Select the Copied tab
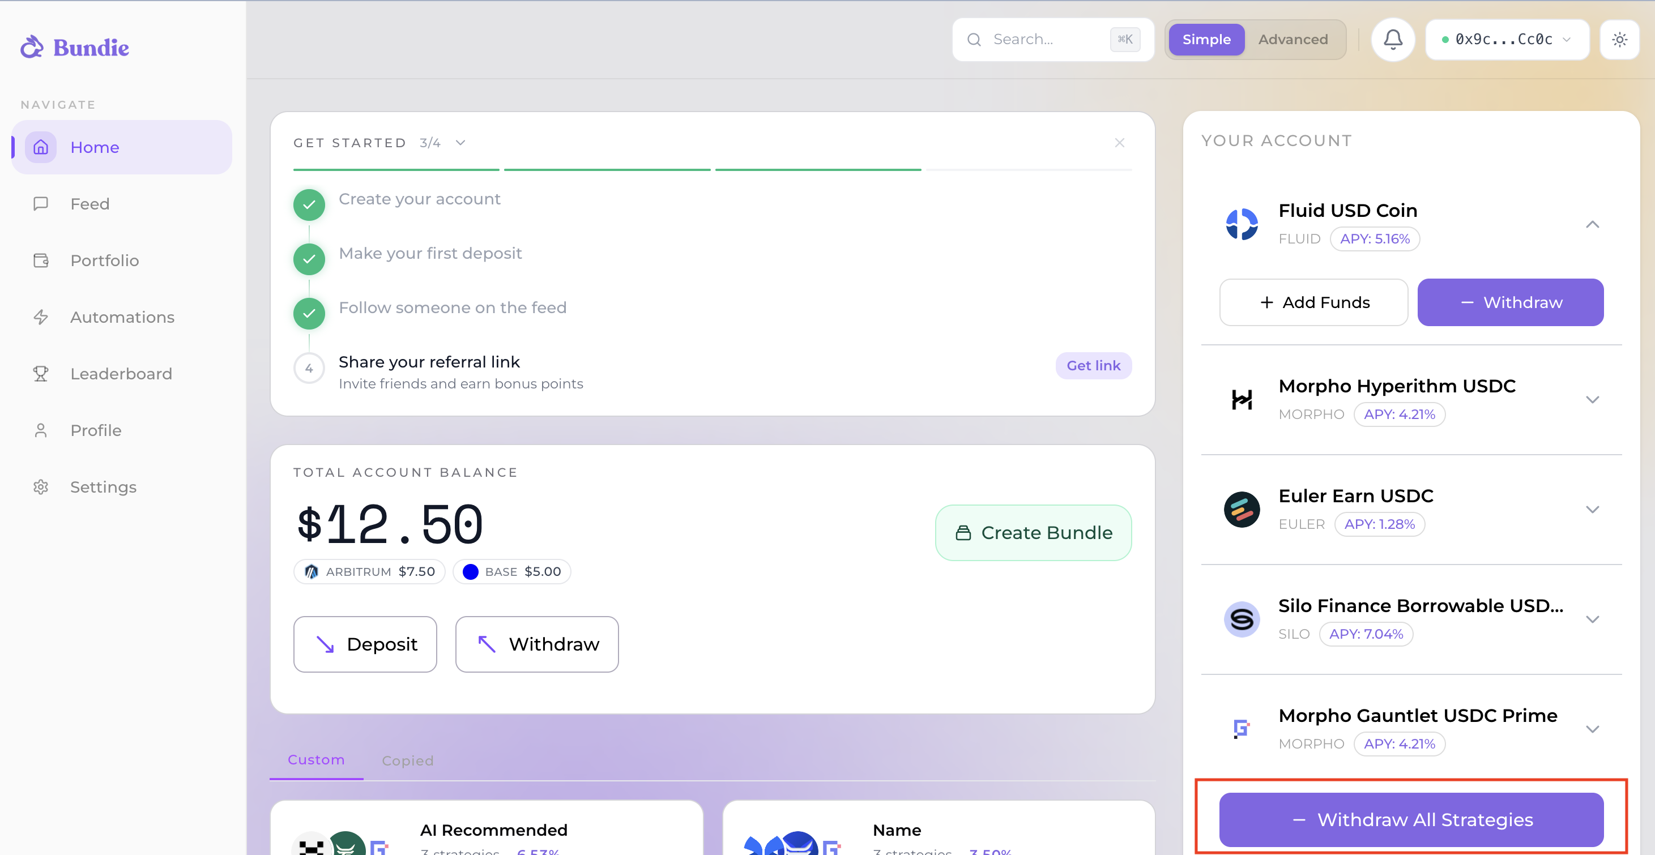 [407, 760]
